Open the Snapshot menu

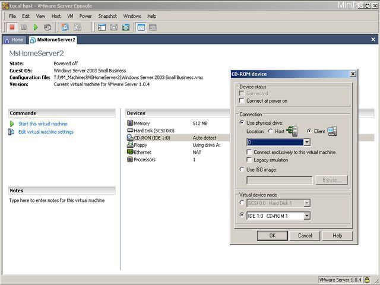click(107, 16)
